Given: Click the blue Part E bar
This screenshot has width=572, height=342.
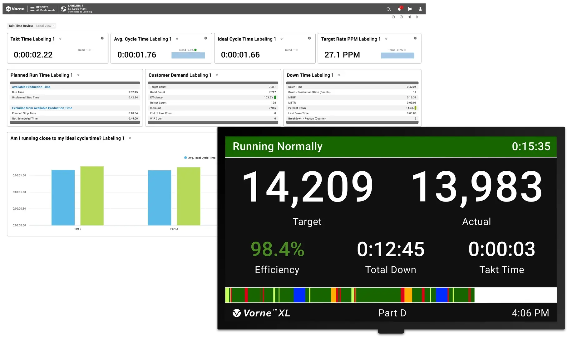Looking at the screenshot, I should coord(63,197).
